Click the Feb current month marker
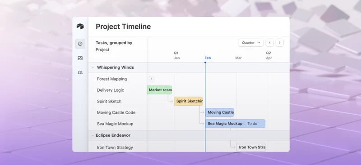361x165 pixels. click(x=208, y=58)
